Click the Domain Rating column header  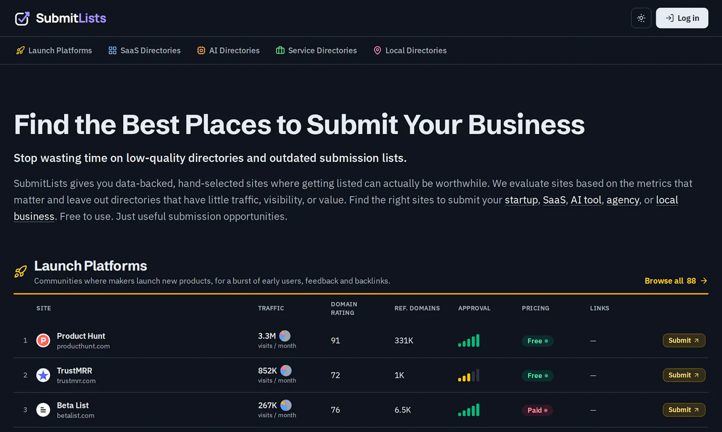click(344, 308)
